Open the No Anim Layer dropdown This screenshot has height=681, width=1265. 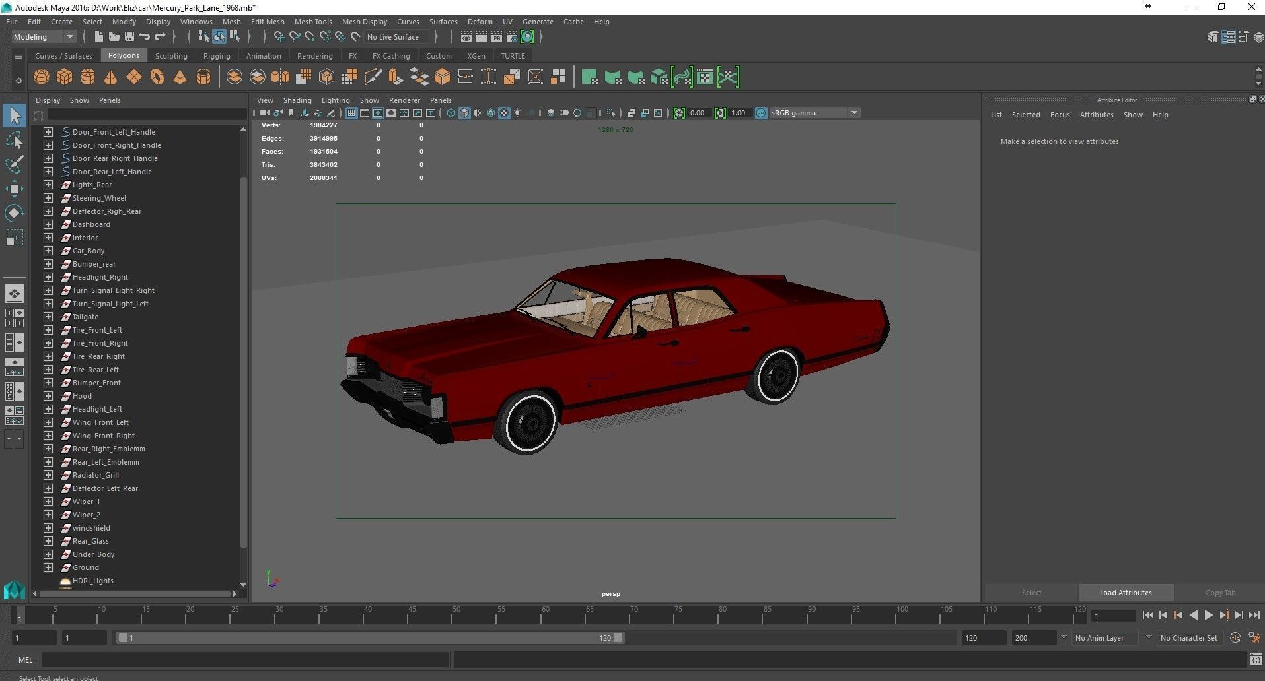pyautogui.click(x=1105, y=638)
